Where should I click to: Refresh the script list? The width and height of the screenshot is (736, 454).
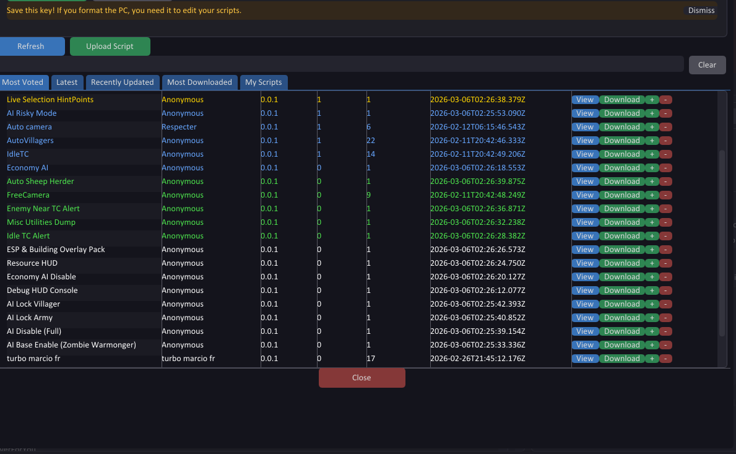tap(31, 46)
